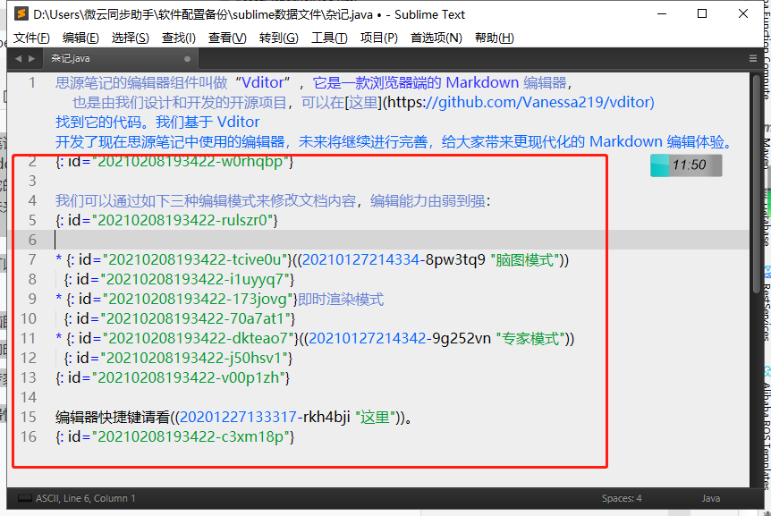Click id 20210208193422-w0rhqbp on line 2
Image resolution: width=771 pixels, height=516 pixels.
click(191, 161)
